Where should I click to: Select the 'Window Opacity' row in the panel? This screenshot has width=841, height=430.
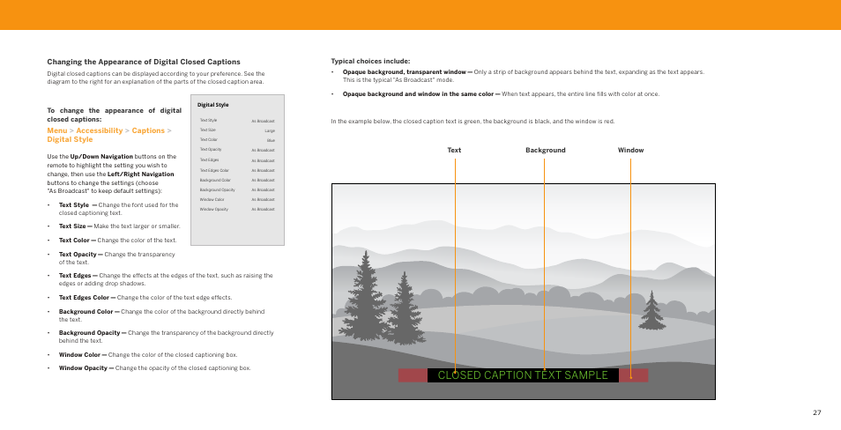pos(237,209)
